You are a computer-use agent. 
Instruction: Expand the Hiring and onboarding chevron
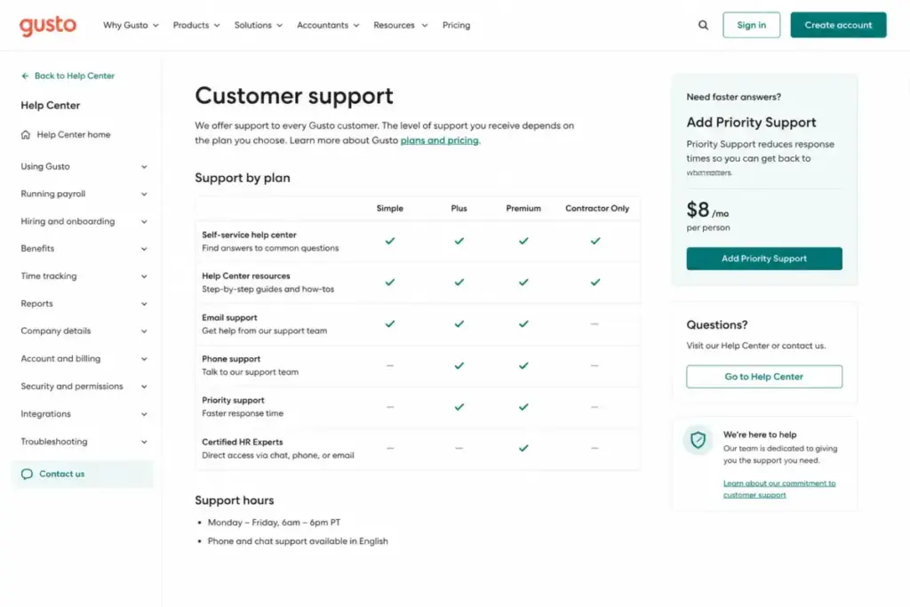point(144,221)
